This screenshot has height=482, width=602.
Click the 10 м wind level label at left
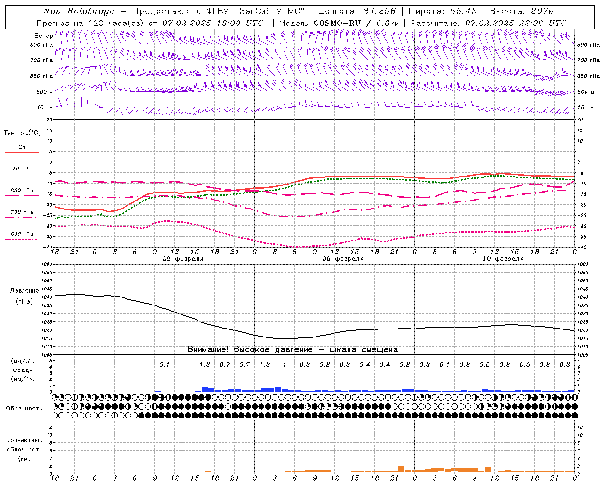coord(45,107)
